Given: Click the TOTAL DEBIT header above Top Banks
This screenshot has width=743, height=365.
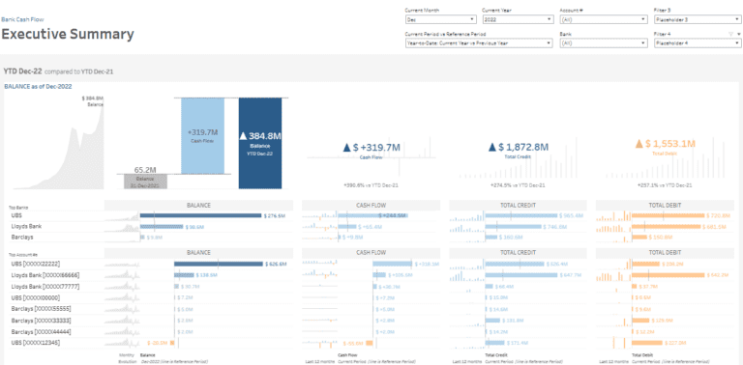Looking at the screenshot, I should point(666,206).
